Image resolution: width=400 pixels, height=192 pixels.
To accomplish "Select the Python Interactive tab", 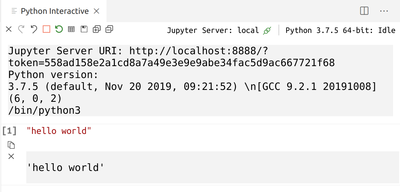I will pyautogui.click(x=55, y=11).
